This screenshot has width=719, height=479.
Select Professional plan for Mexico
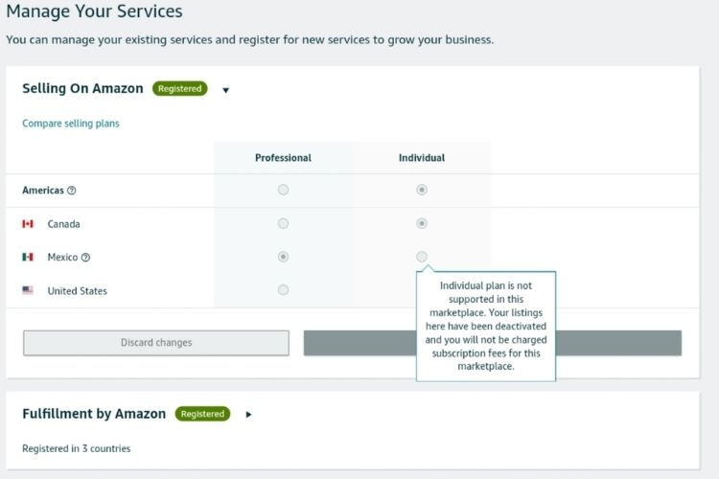tap(283, 258)
